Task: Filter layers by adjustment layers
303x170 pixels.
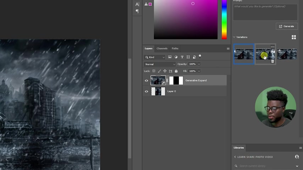Action: 176,57
